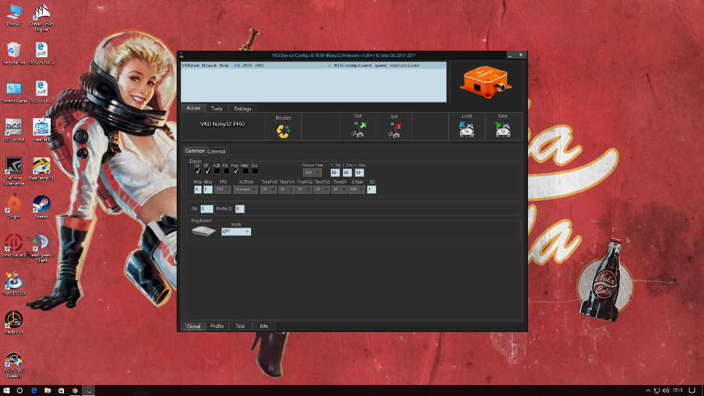Click the T_Enc value field
This screenshot has width=704, height=396.
click(x=347, y=173)
